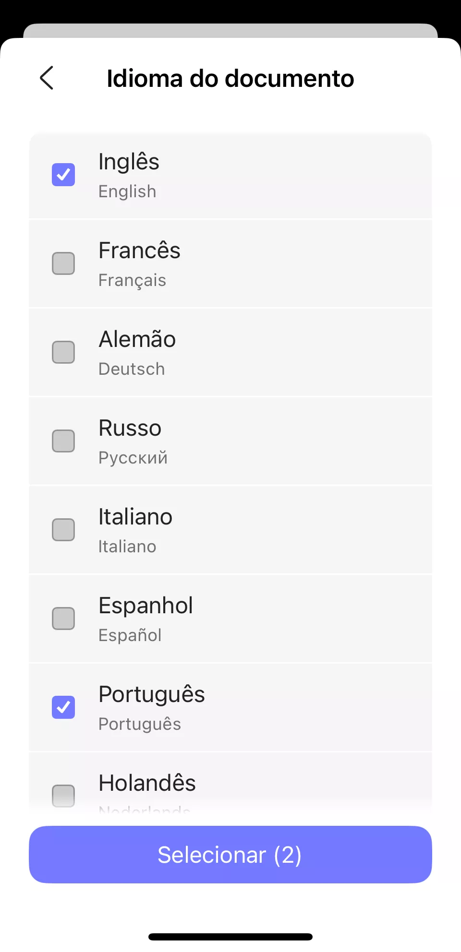The image size is (461, 952).
Task: Click the grey sheet behind the dialog
Action: point(230,30)
